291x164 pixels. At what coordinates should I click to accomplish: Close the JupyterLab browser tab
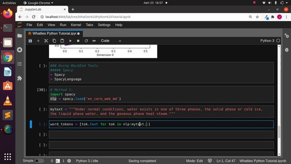(x=65, y=10)
